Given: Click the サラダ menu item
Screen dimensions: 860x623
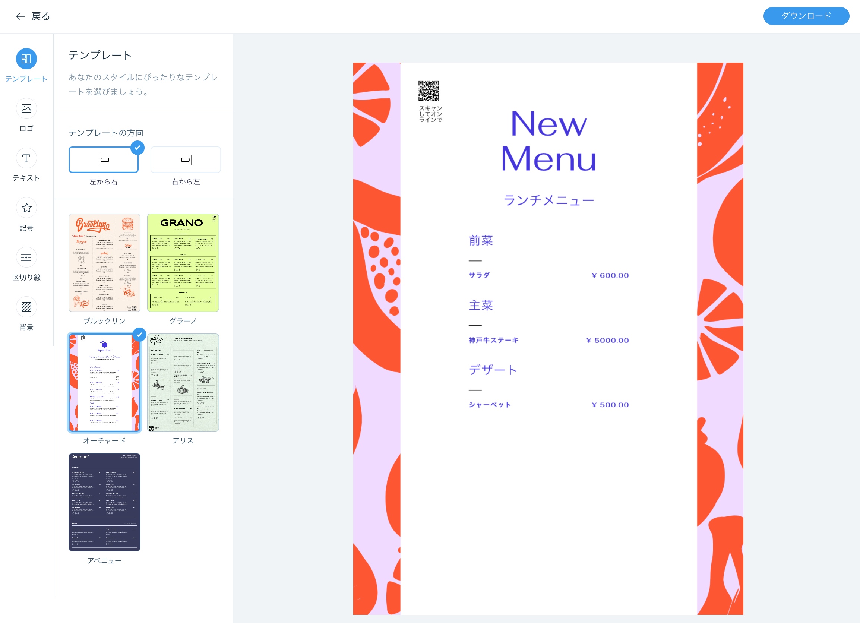Looking at the screenshot, I should pos(479,275).
